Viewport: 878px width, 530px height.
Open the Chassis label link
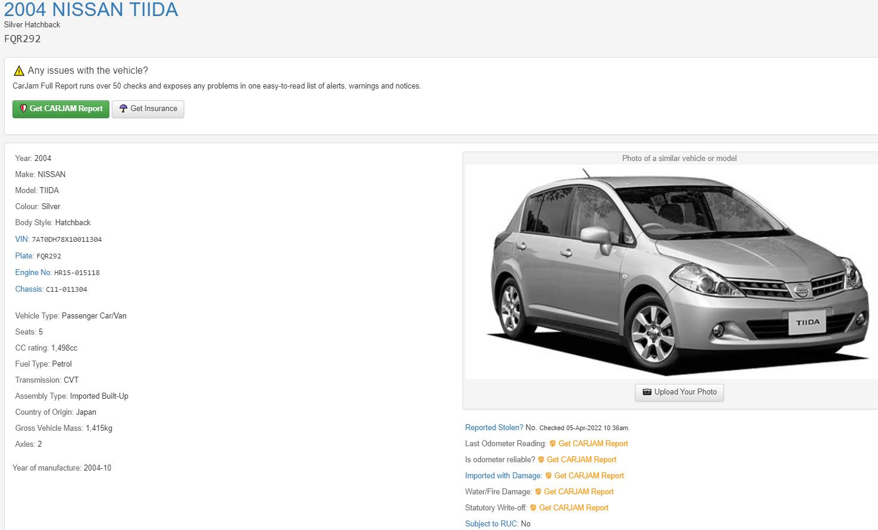(x=29, y=289)
